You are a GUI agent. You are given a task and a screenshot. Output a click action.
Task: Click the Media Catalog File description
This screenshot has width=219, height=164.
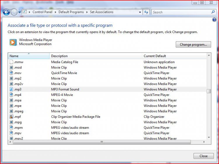(65, 62)
